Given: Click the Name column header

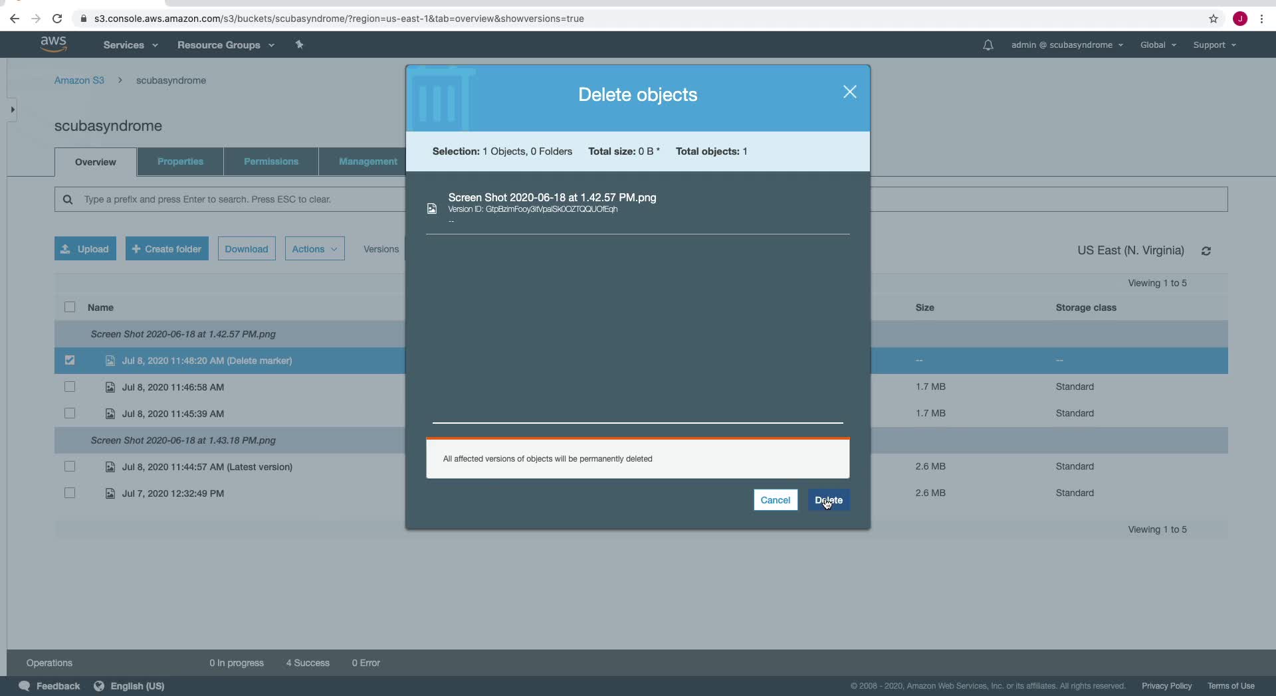Looking at the screenshot, I should 100,307.
